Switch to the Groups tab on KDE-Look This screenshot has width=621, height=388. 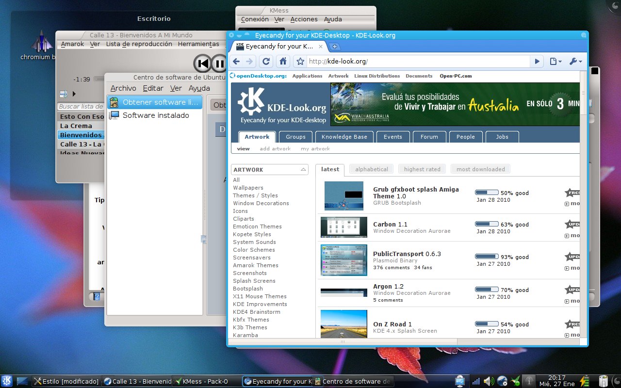[x=295, y=137]
